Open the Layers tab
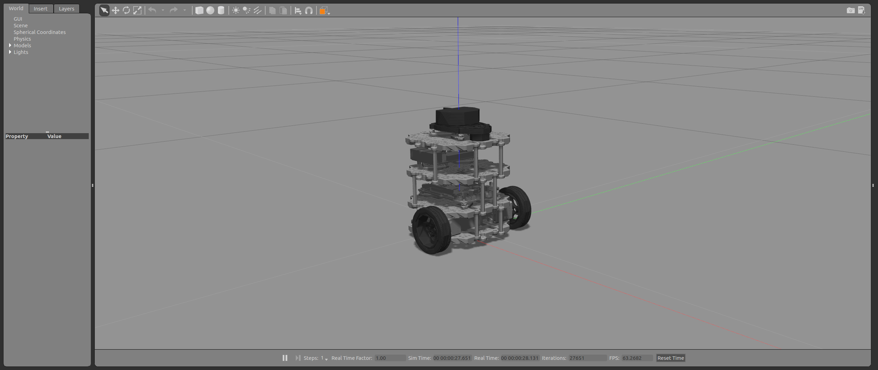The height and width of the screenshot is (370, 878). (x=66, y=8)
